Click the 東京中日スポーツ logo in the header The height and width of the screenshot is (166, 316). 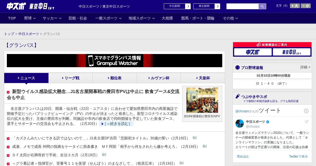point(42,6)
